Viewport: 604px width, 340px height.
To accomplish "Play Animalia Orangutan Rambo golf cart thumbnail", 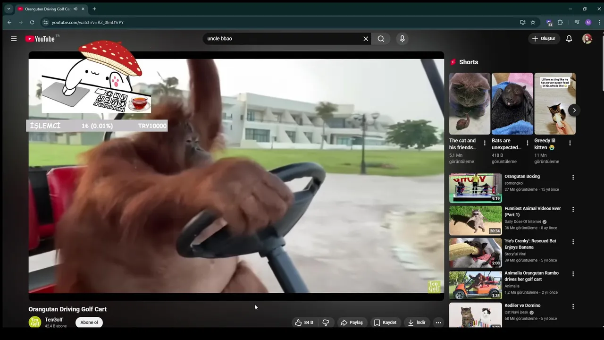I will 476,285.
